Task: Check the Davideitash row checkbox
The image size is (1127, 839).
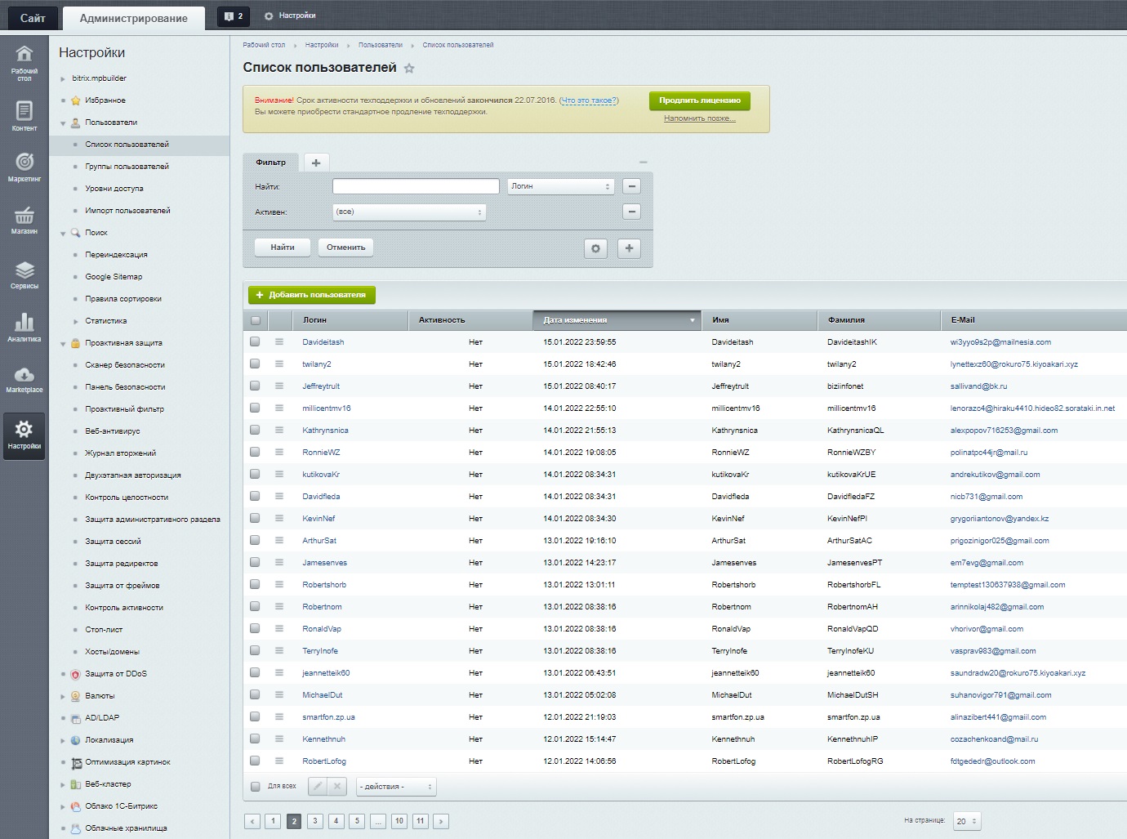Action: point(255,341)
